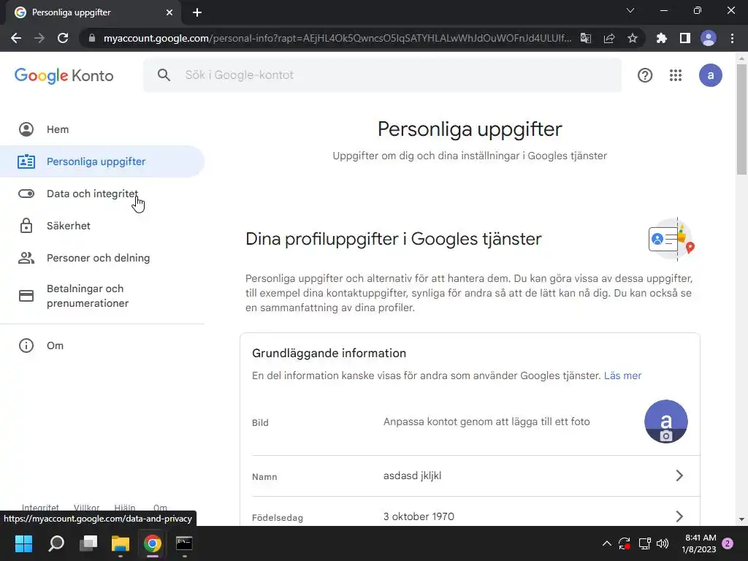Open the Chrome three-dot menu
The image size is (748, 561).
[732, 38]
